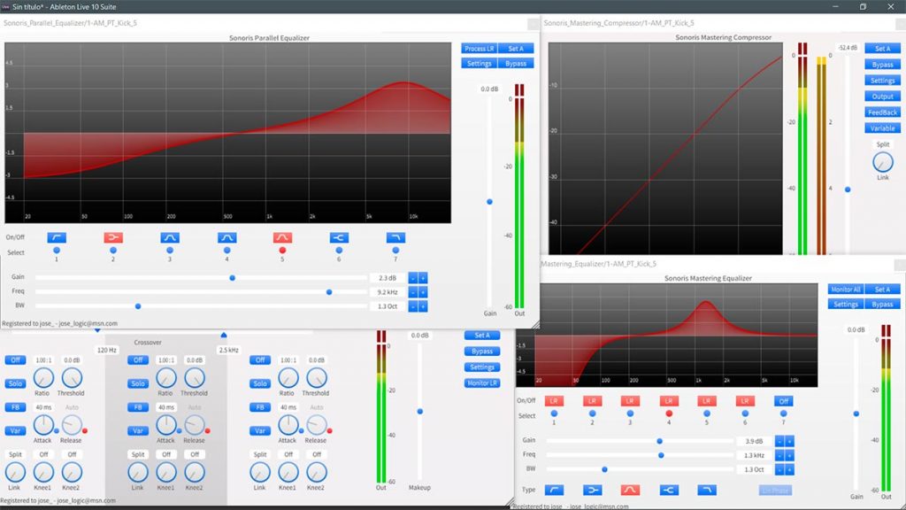Choose low-pass Type icon in Mastering Equalizer
Screen dimensions: 906x510
tap(707, 491)
